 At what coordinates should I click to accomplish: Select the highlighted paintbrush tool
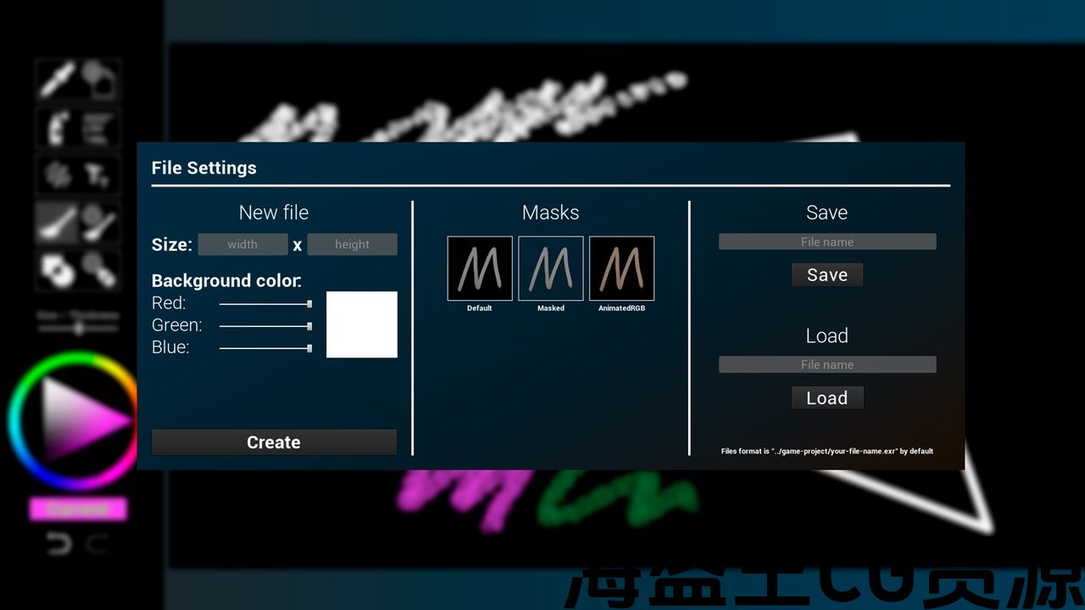[x=56, y=223]
